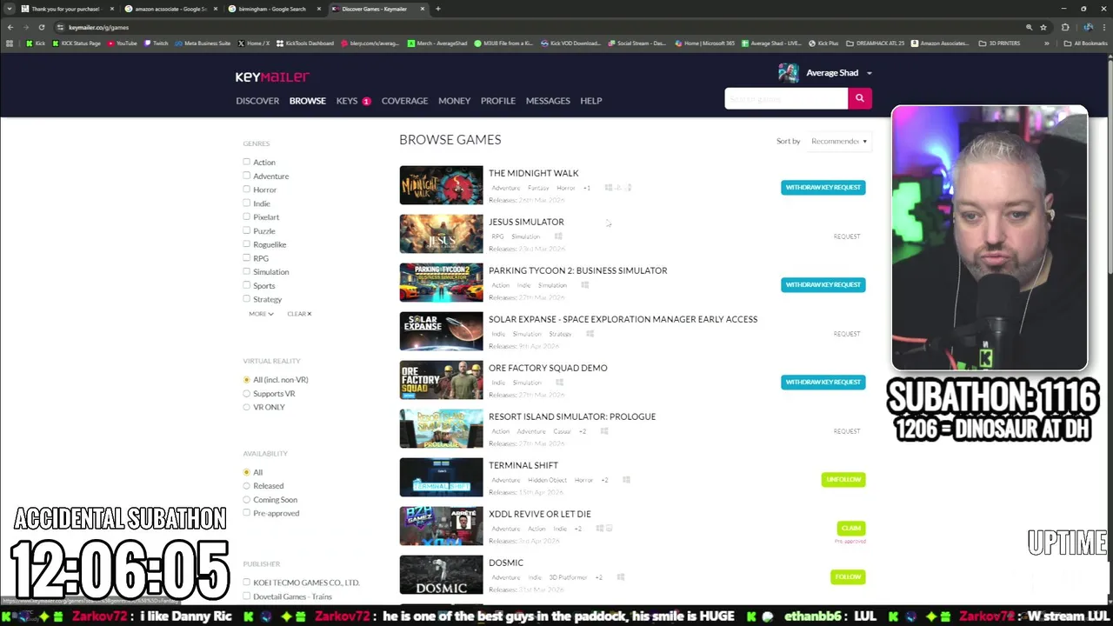The height and width of the screenshot is (626, 1113).
Task: Open Dosmic game thumbnail
Action: pos(441,575)
